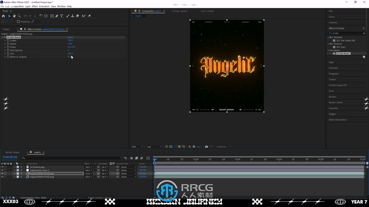Collapse the BCC Obsolete category
369x207 pixels.
point(328,37)
